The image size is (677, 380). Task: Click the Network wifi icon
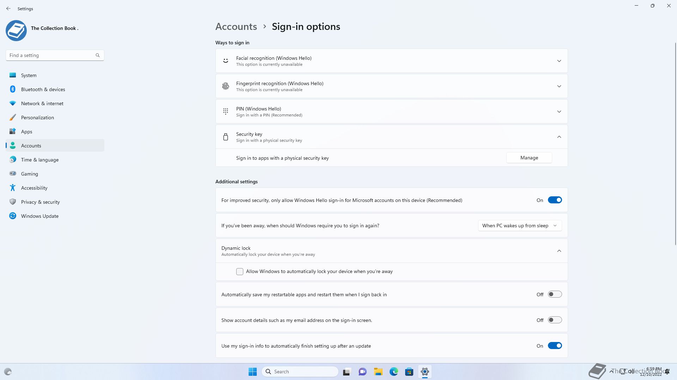pyautogui.click(x=13, y=103)
